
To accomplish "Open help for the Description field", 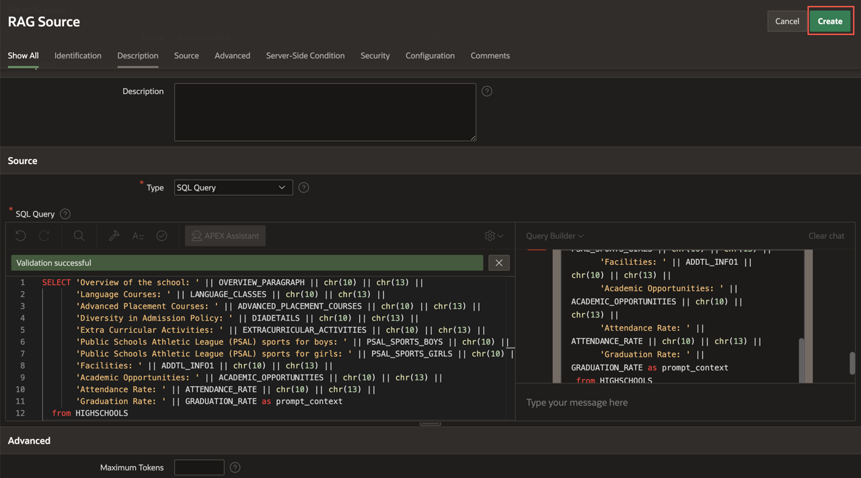I will tap(487, 91).
